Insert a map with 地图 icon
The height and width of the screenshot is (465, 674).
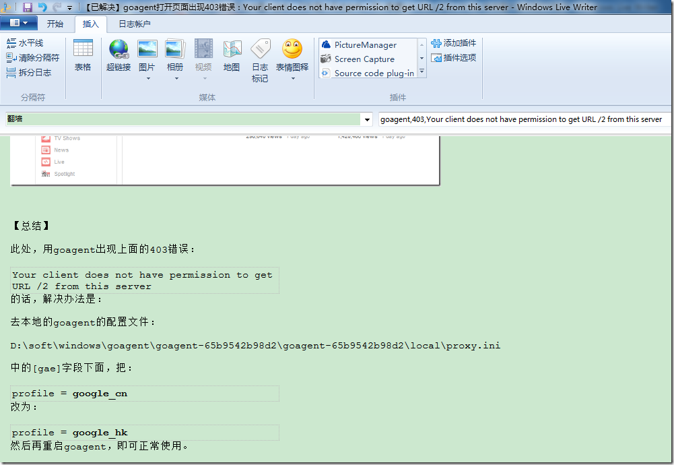[x=232, y=55]
